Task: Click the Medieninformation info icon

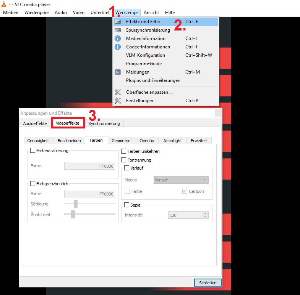Action: click(118, 38)
